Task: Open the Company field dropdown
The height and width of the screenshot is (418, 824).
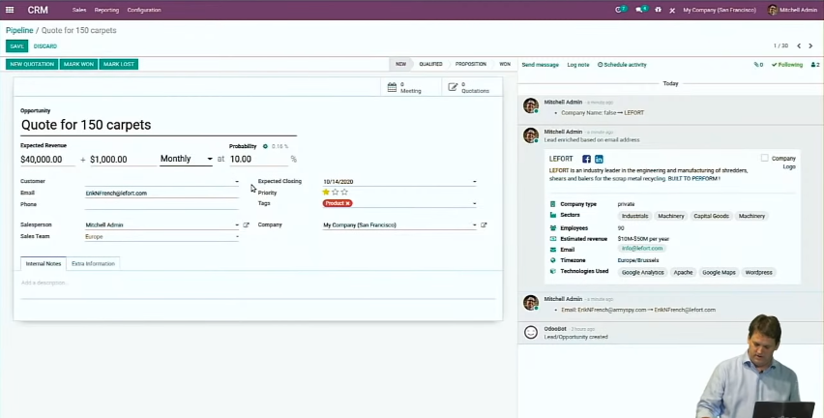Action: pos(474,225)
